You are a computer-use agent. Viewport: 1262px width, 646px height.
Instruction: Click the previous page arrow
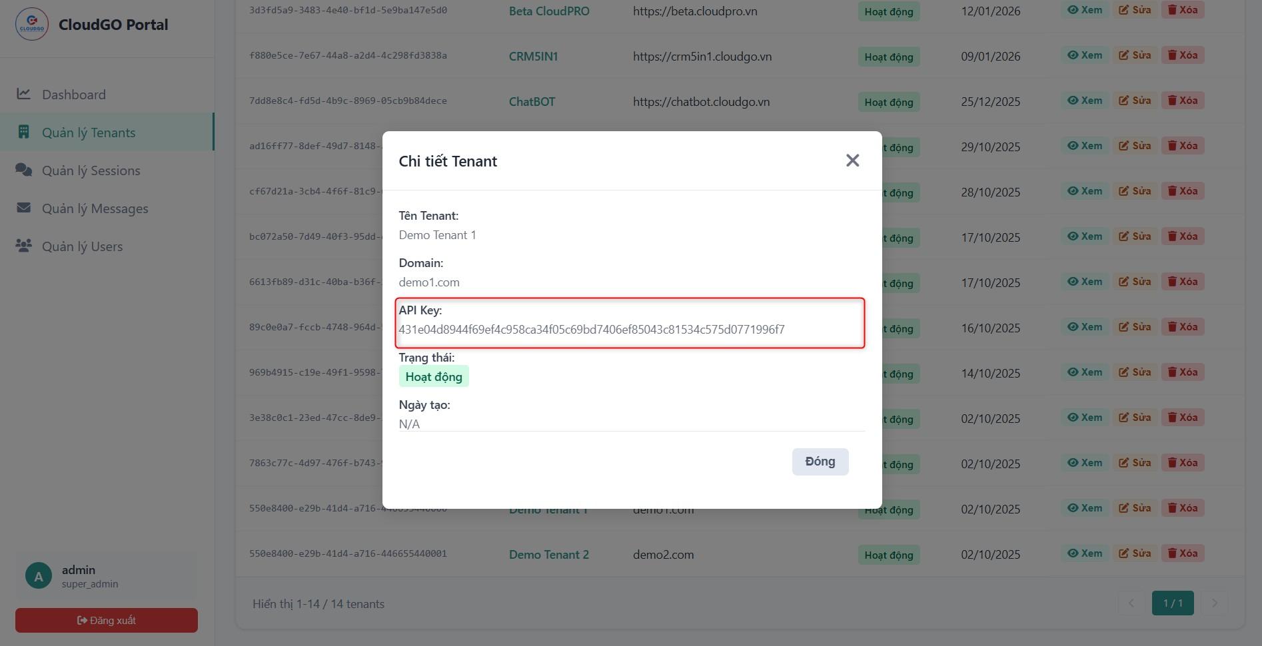click(1131, 603)
